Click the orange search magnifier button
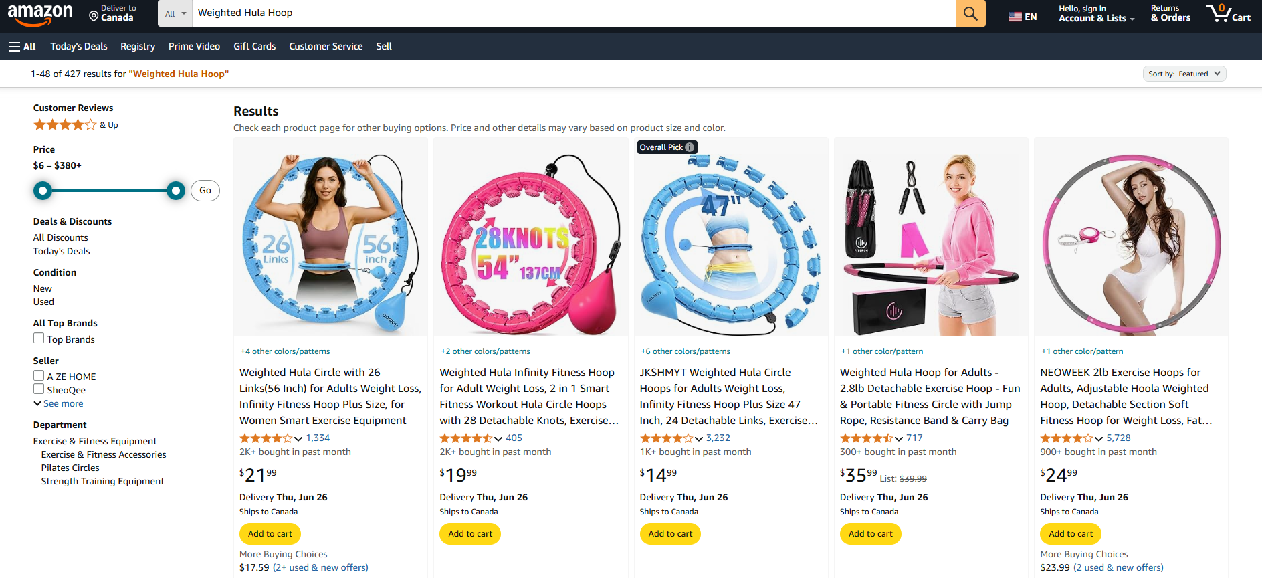This screenshot has height=578, width=1262. coord(970,13)
